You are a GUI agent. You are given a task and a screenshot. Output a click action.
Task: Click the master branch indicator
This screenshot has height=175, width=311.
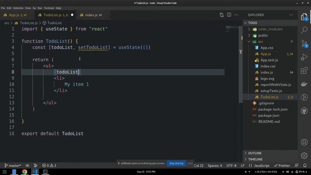(x=13, y=165)
